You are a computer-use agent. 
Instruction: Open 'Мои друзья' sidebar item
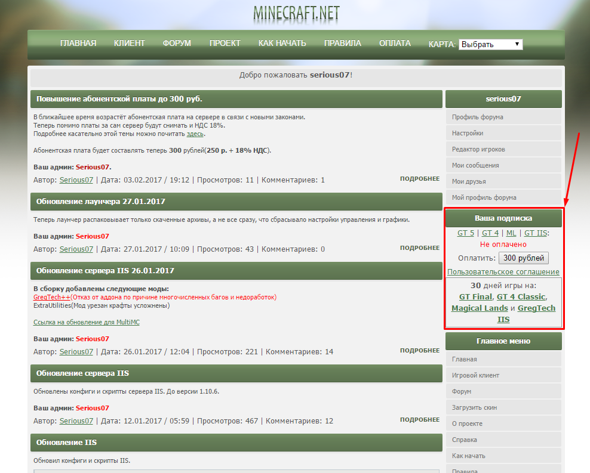point(503,181)
